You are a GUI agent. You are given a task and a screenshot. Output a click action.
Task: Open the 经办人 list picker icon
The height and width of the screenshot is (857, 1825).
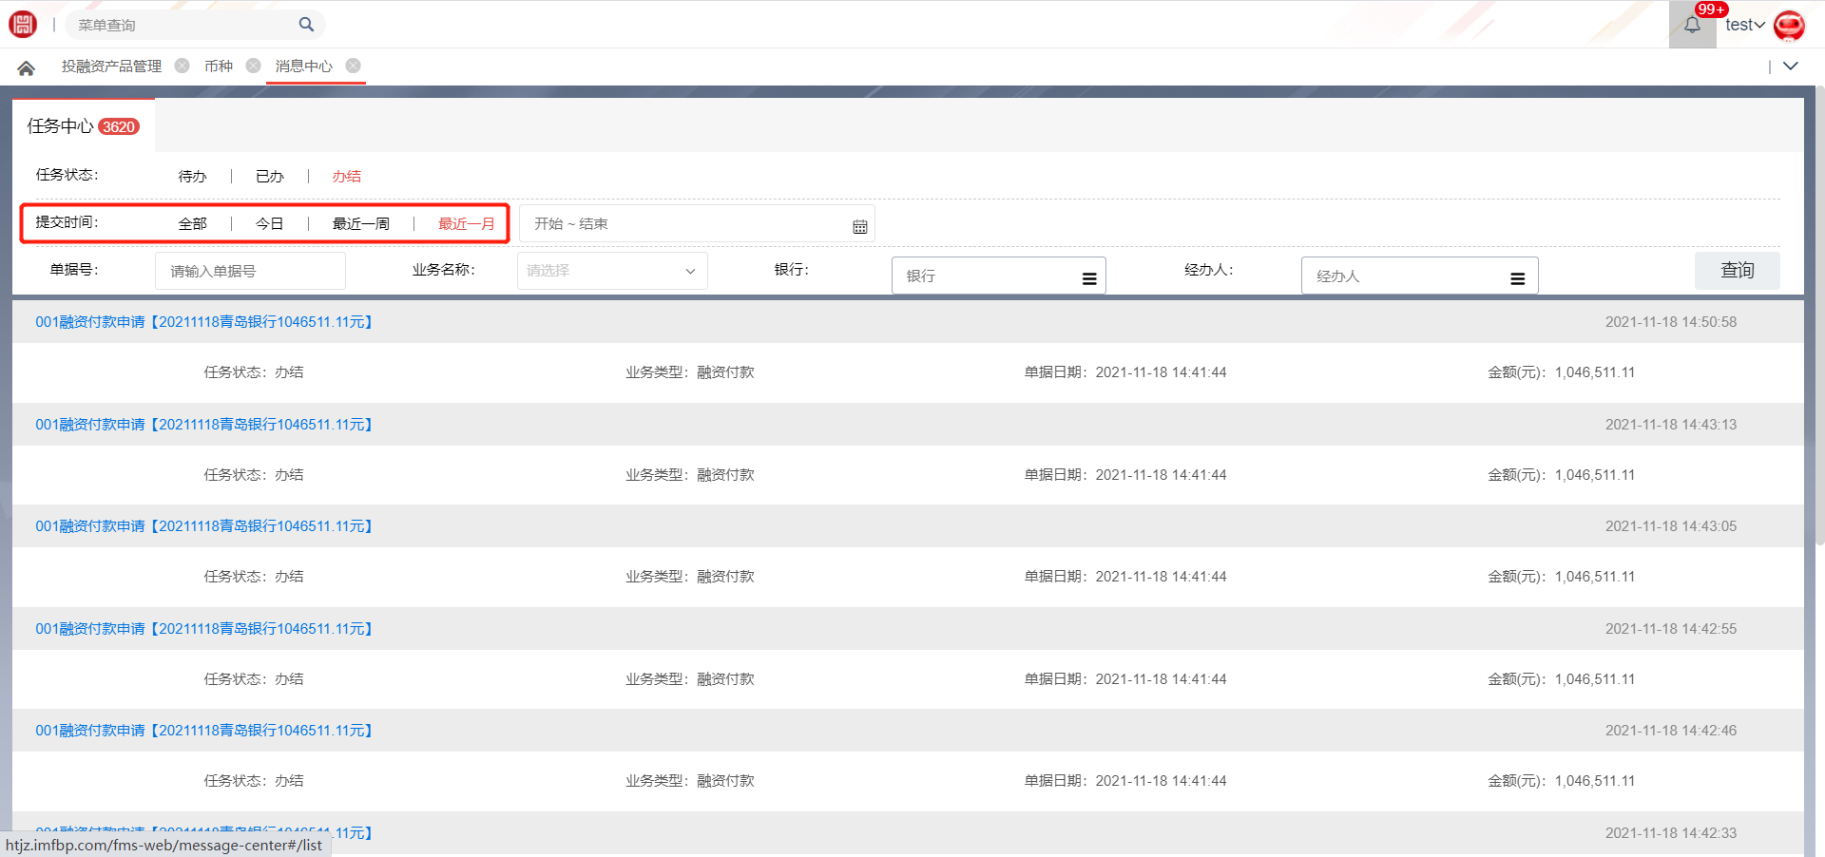[x=1518, y=278]
